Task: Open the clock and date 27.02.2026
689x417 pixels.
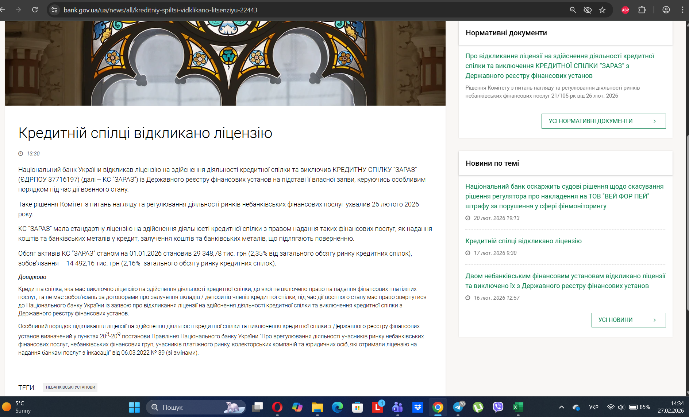Action: click(x=671, y=407)
